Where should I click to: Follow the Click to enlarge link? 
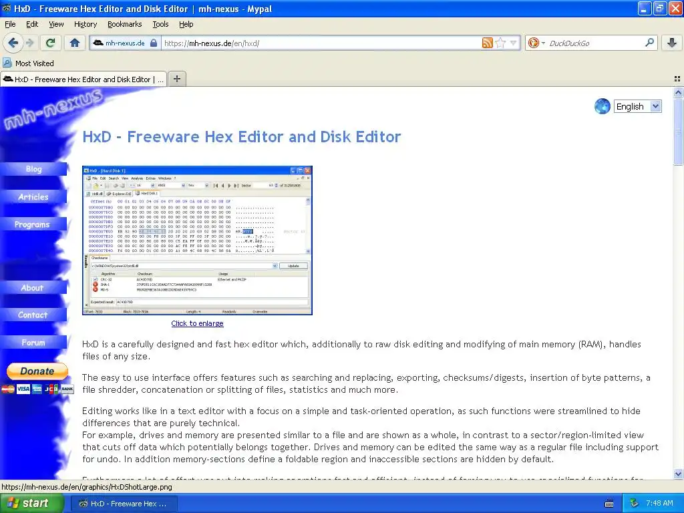pos(197,323)
